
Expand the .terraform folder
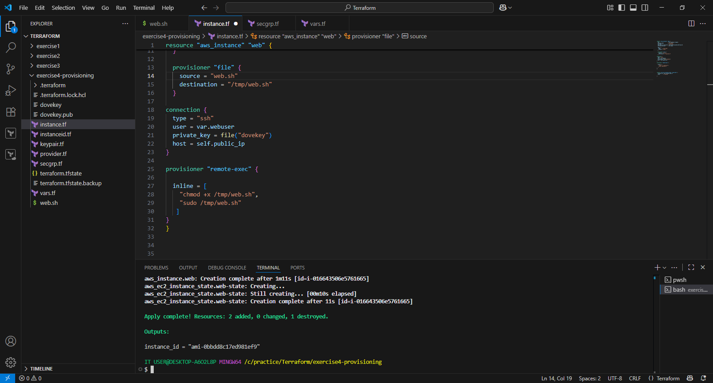35,85
